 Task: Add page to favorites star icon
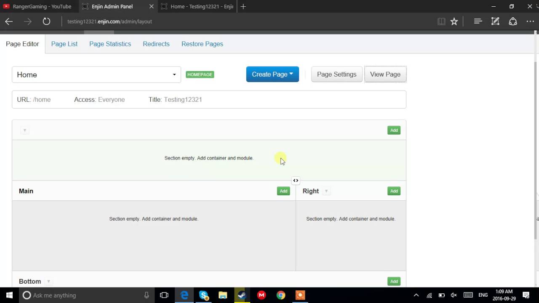pos(454,21)
